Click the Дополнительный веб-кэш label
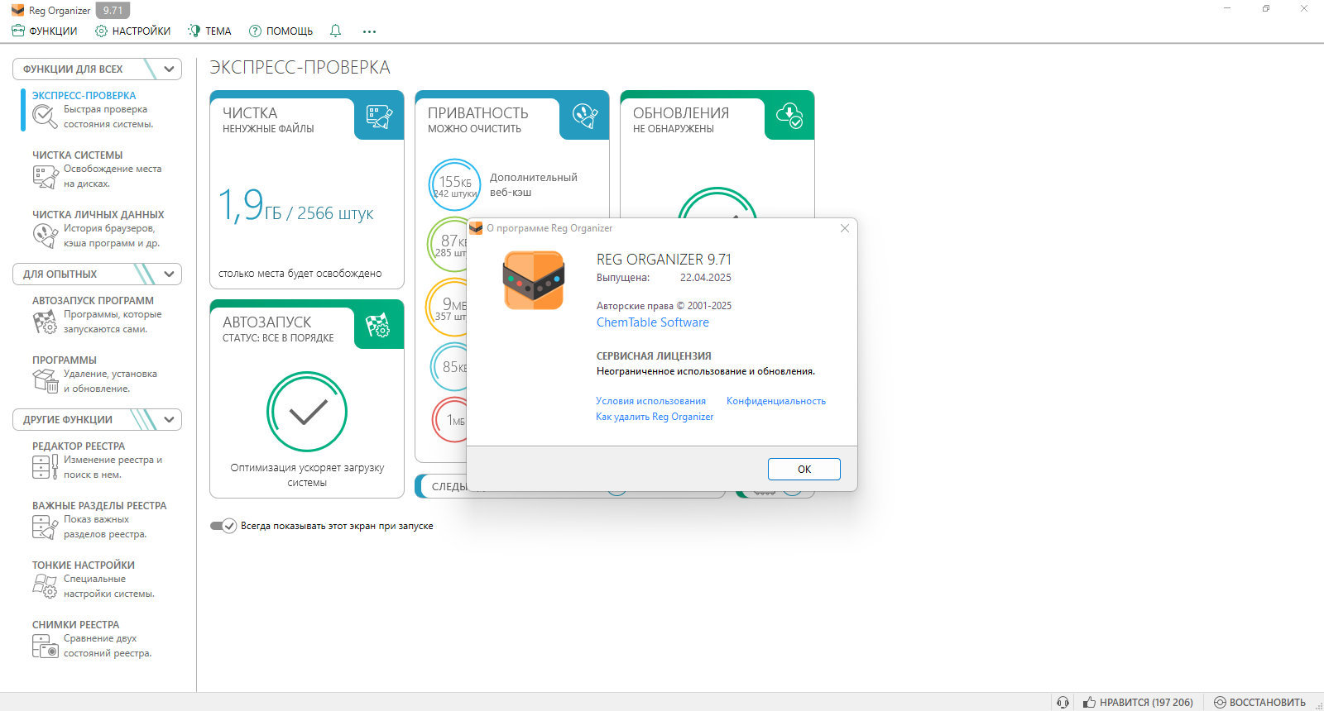1324x711 pixels. click(x=534, y=184)
